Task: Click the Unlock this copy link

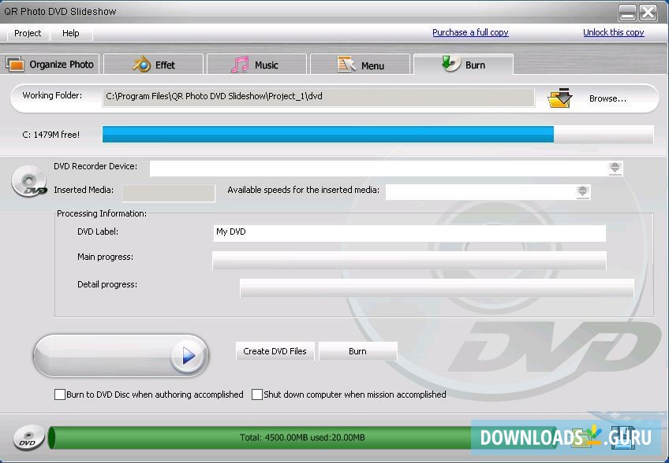Action: pos(614,32)
